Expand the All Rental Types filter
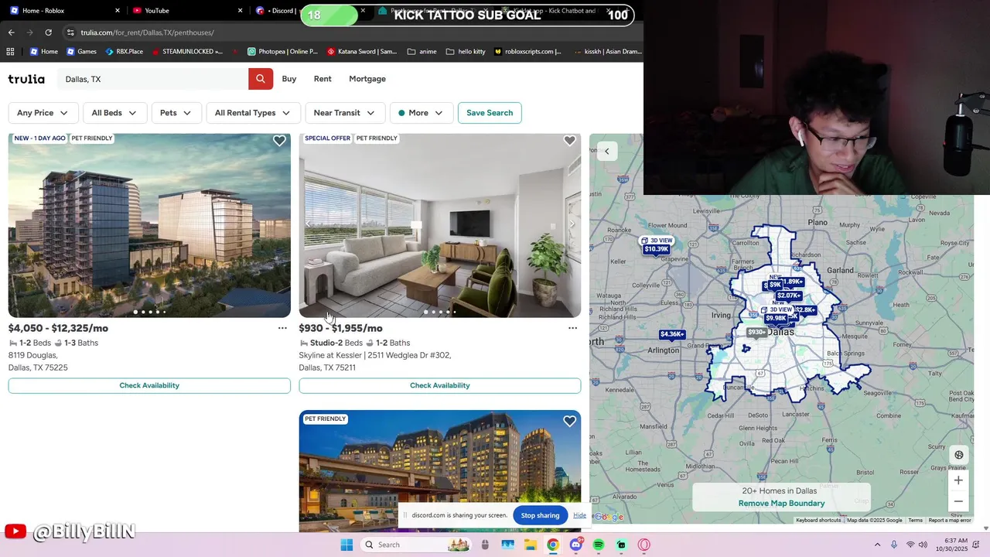Image resolution: width=990 pixels, height=557 pixels. [x=253, y=113]
